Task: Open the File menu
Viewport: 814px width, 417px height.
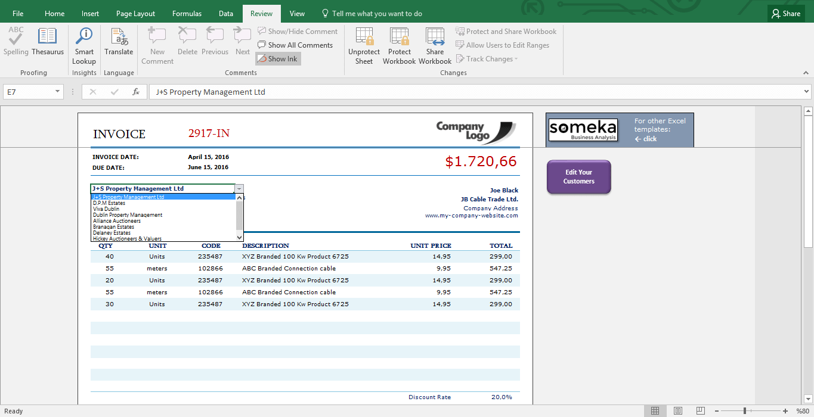Action: click(18, 14)
